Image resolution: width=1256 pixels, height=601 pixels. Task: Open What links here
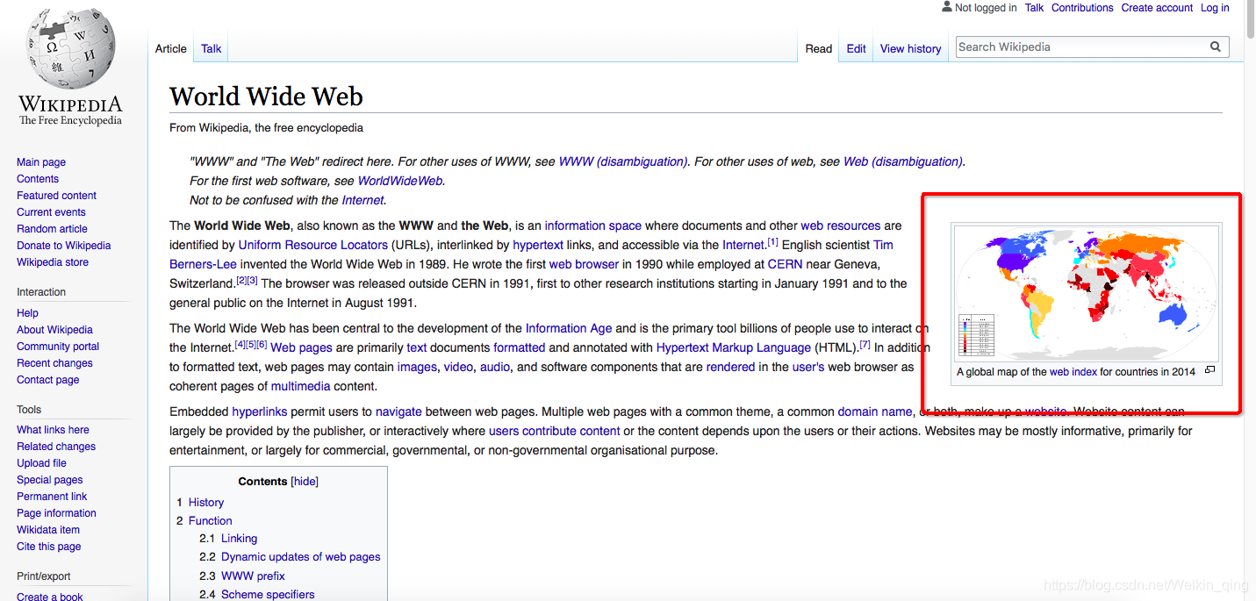53,430
